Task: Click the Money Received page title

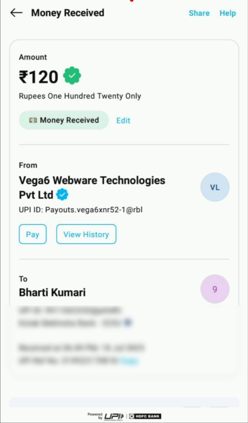Action: [x=68, y=13]
